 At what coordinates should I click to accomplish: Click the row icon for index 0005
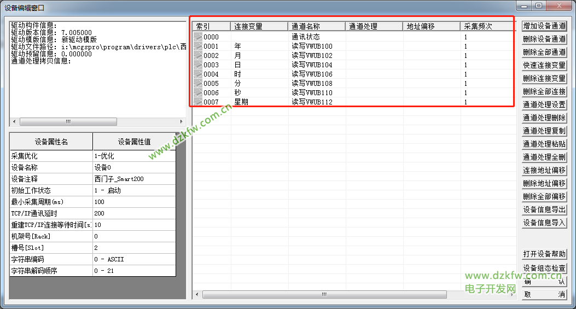click(x=197, y=84)
